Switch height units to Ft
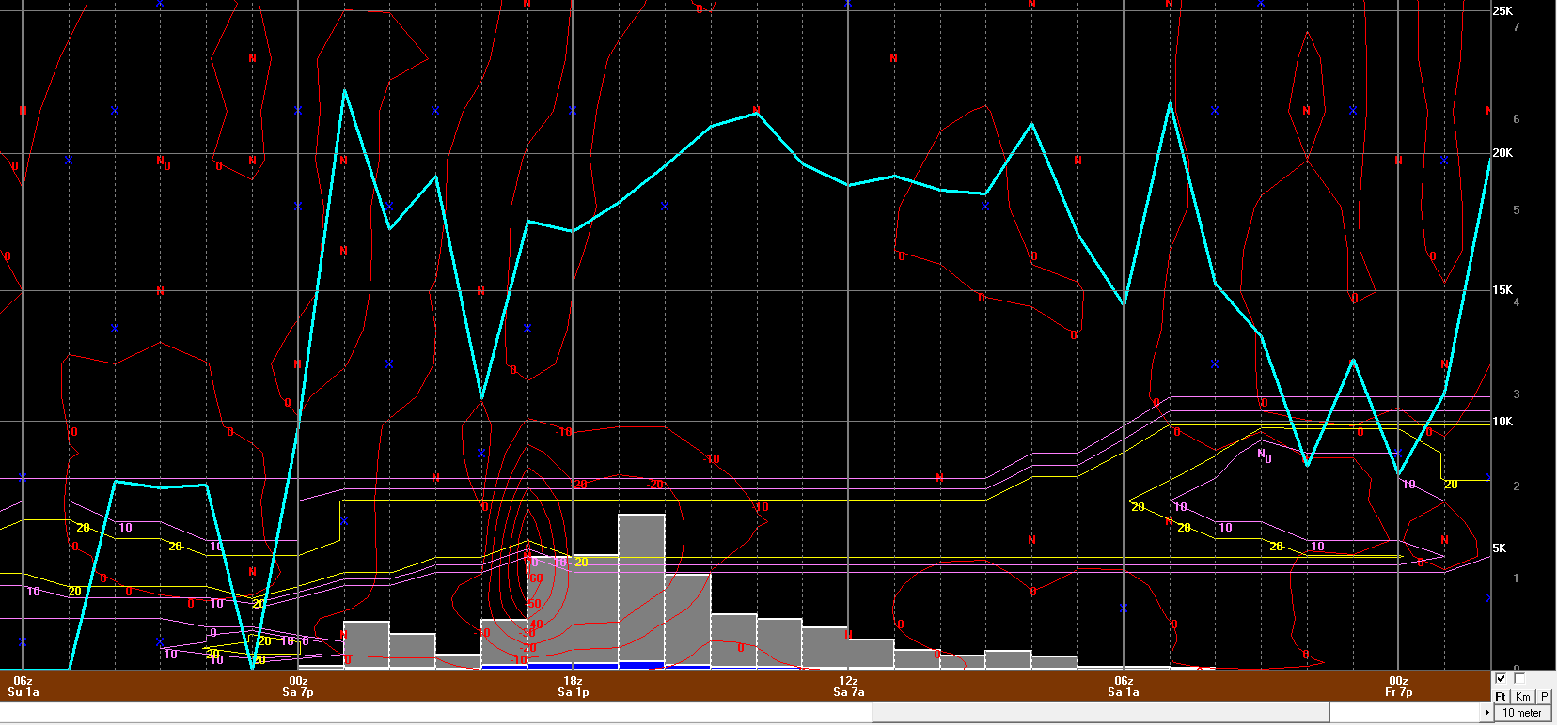Viewport: 1557px width, 725px height. [x=1501, y=697]
